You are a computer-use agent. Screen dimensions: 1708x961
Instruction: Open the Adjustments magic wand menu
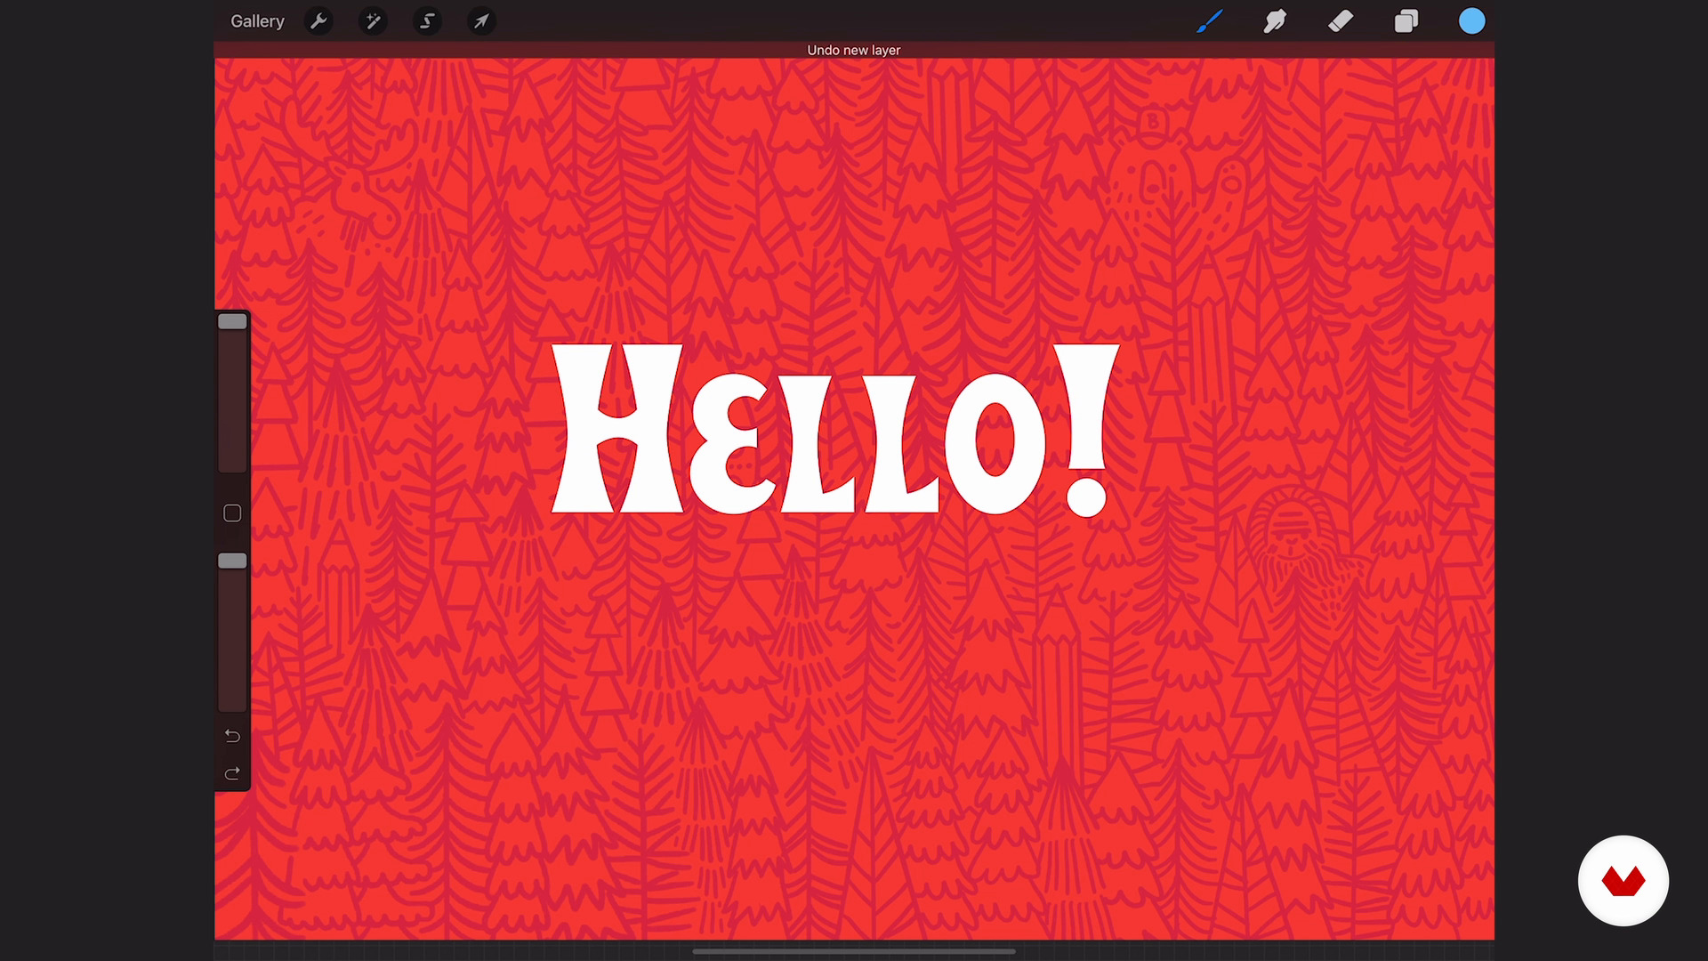(x=373, y=21)
